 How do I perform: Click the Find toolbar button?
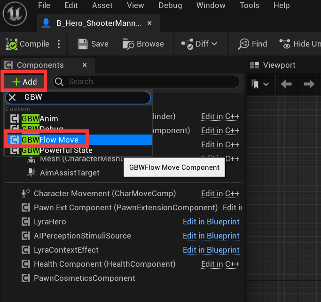pos(253,44)
